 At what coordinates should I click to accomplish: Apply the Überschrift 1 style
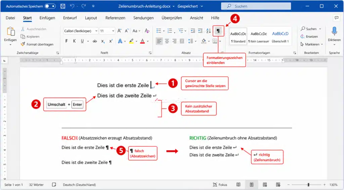click(280, 36)
